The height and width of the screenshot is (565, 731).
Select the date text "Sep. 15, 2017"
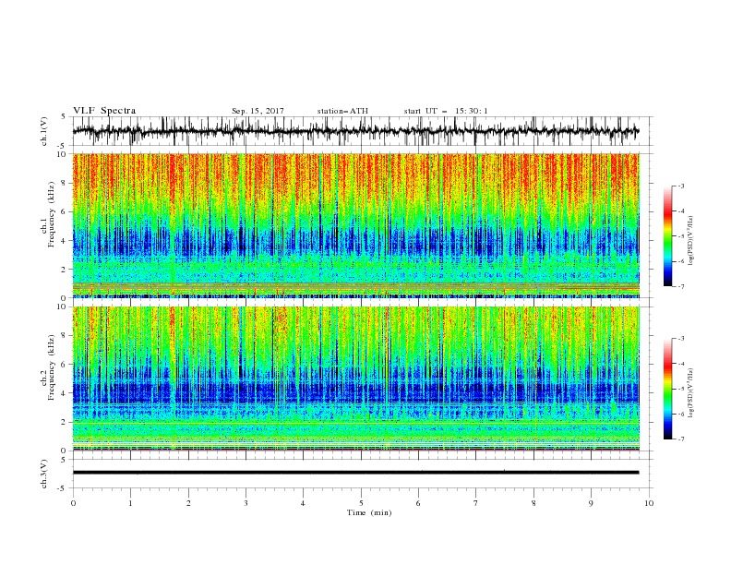[258, 111]
